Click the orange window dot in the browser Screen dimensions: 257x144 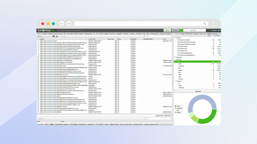(x=48, y=24)
